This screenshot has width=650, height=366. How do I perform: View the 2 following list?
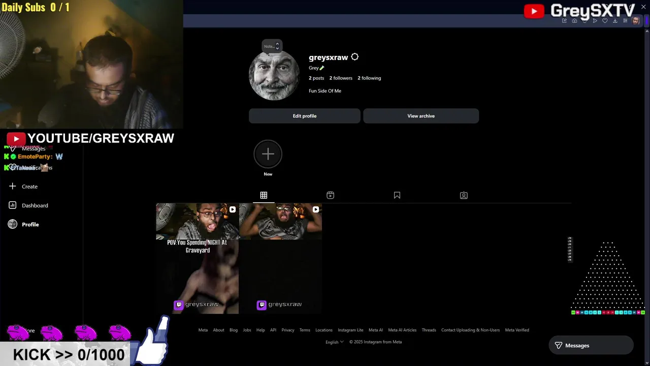369,78
